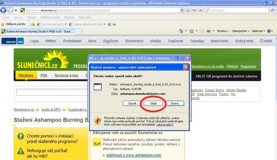Screen dimensions: 277x160
Task: Switch to the PDA tab on Slunečnice
Action: 44,75
